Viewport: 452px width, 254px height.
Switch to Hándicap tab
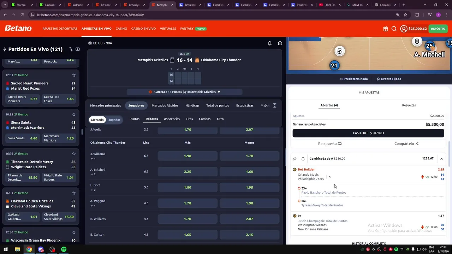coord(192,105)
